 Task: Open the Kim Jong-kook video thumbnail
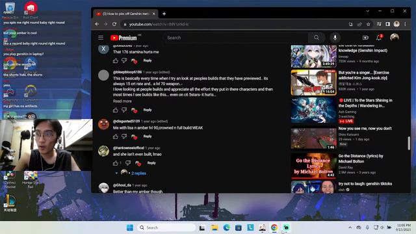pyautogui.click(x=313, y=83)
